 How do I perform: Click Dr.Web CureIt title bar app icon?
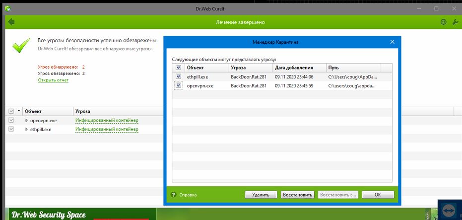(x=8, y=8)
